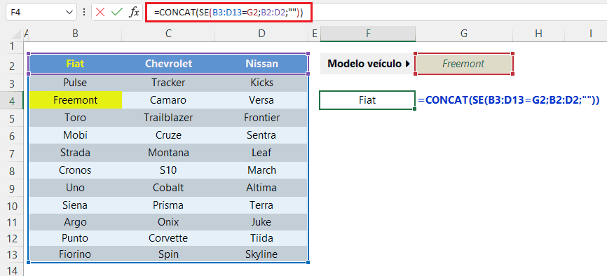
Task: Select column D header
Action: pyautogui.click(x=261, y=34)
